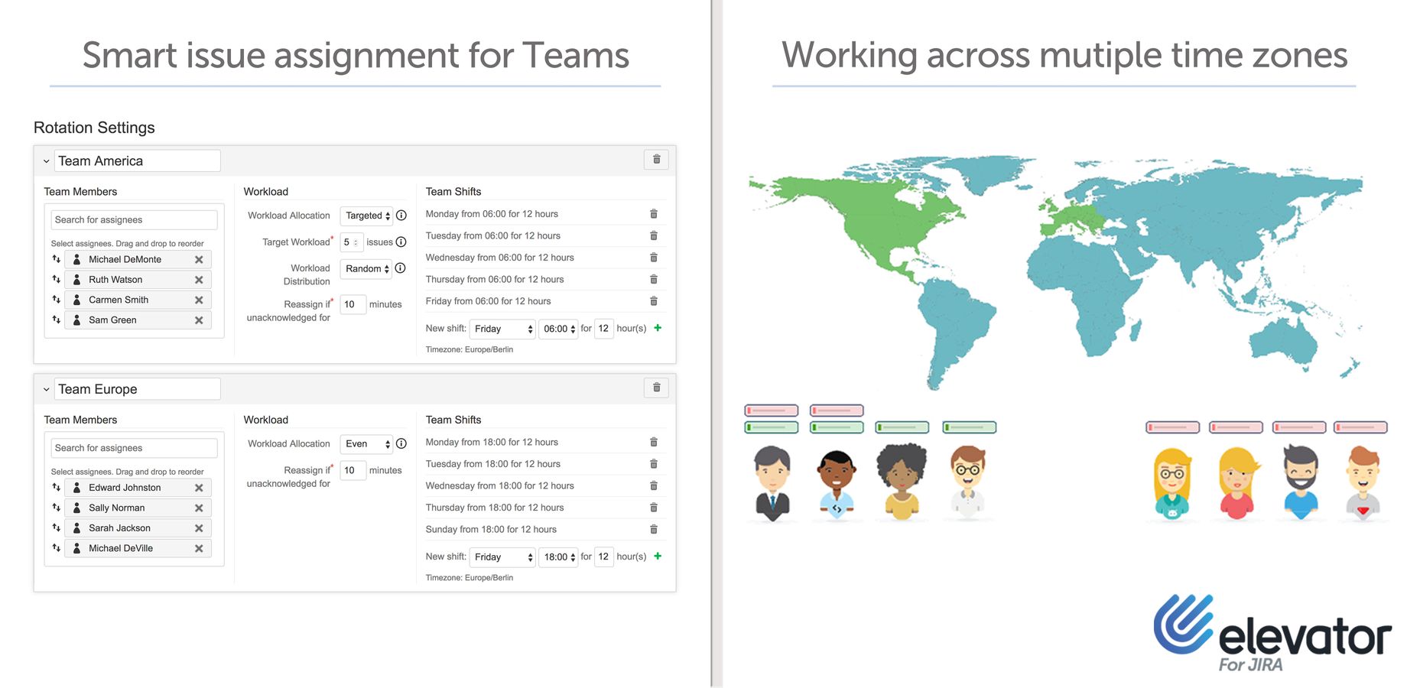Click reorder handle next to Michael DeVille
Screen dimensions: 1407x688
point(56,548)
